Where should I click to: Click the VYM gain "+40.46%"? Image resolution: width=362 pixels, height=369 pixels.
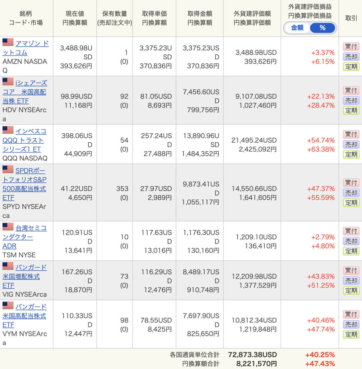(x=321, y=320)
